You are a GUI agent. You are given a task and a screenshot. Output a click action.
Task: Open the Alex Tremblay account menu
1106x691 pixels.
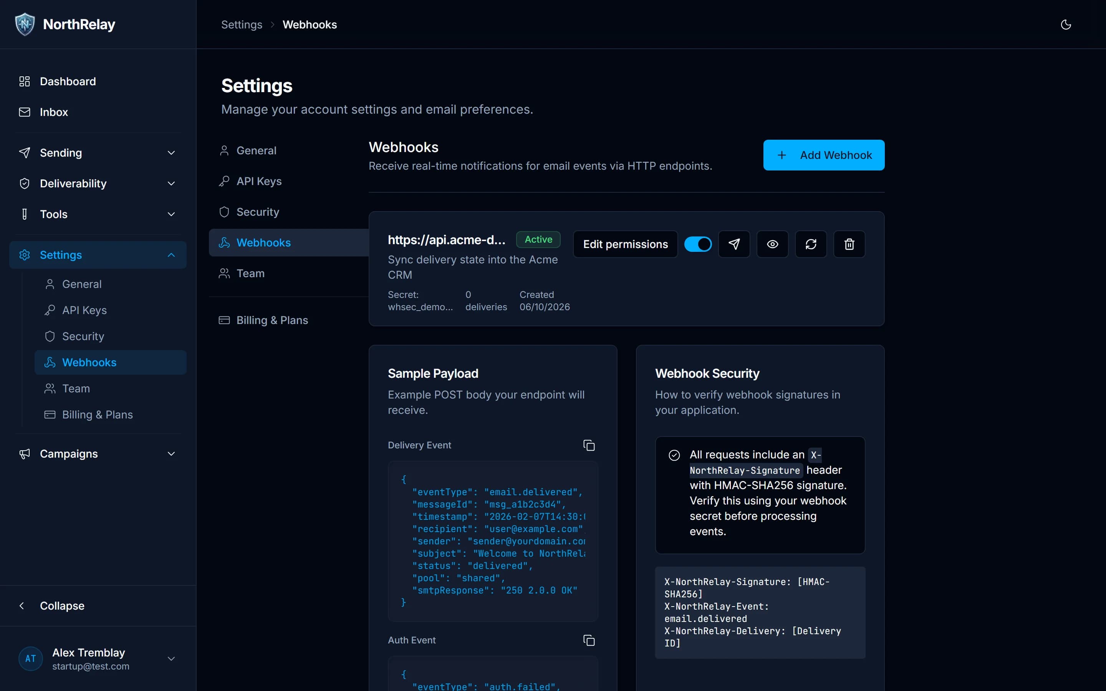[98, 658]
